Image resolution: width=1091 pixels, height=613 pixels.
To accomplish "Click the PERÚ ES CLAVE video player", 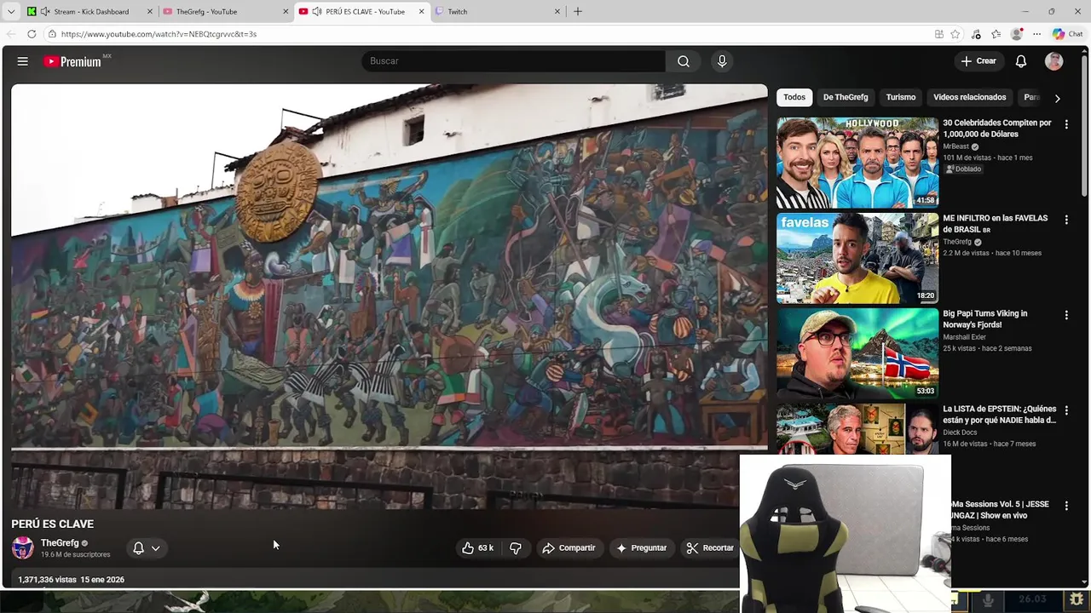I will click(x=390, y=296).
